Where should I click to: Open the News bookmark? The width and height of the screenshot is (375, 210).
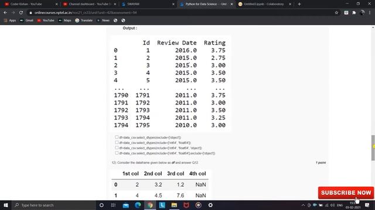pos(103,20)
